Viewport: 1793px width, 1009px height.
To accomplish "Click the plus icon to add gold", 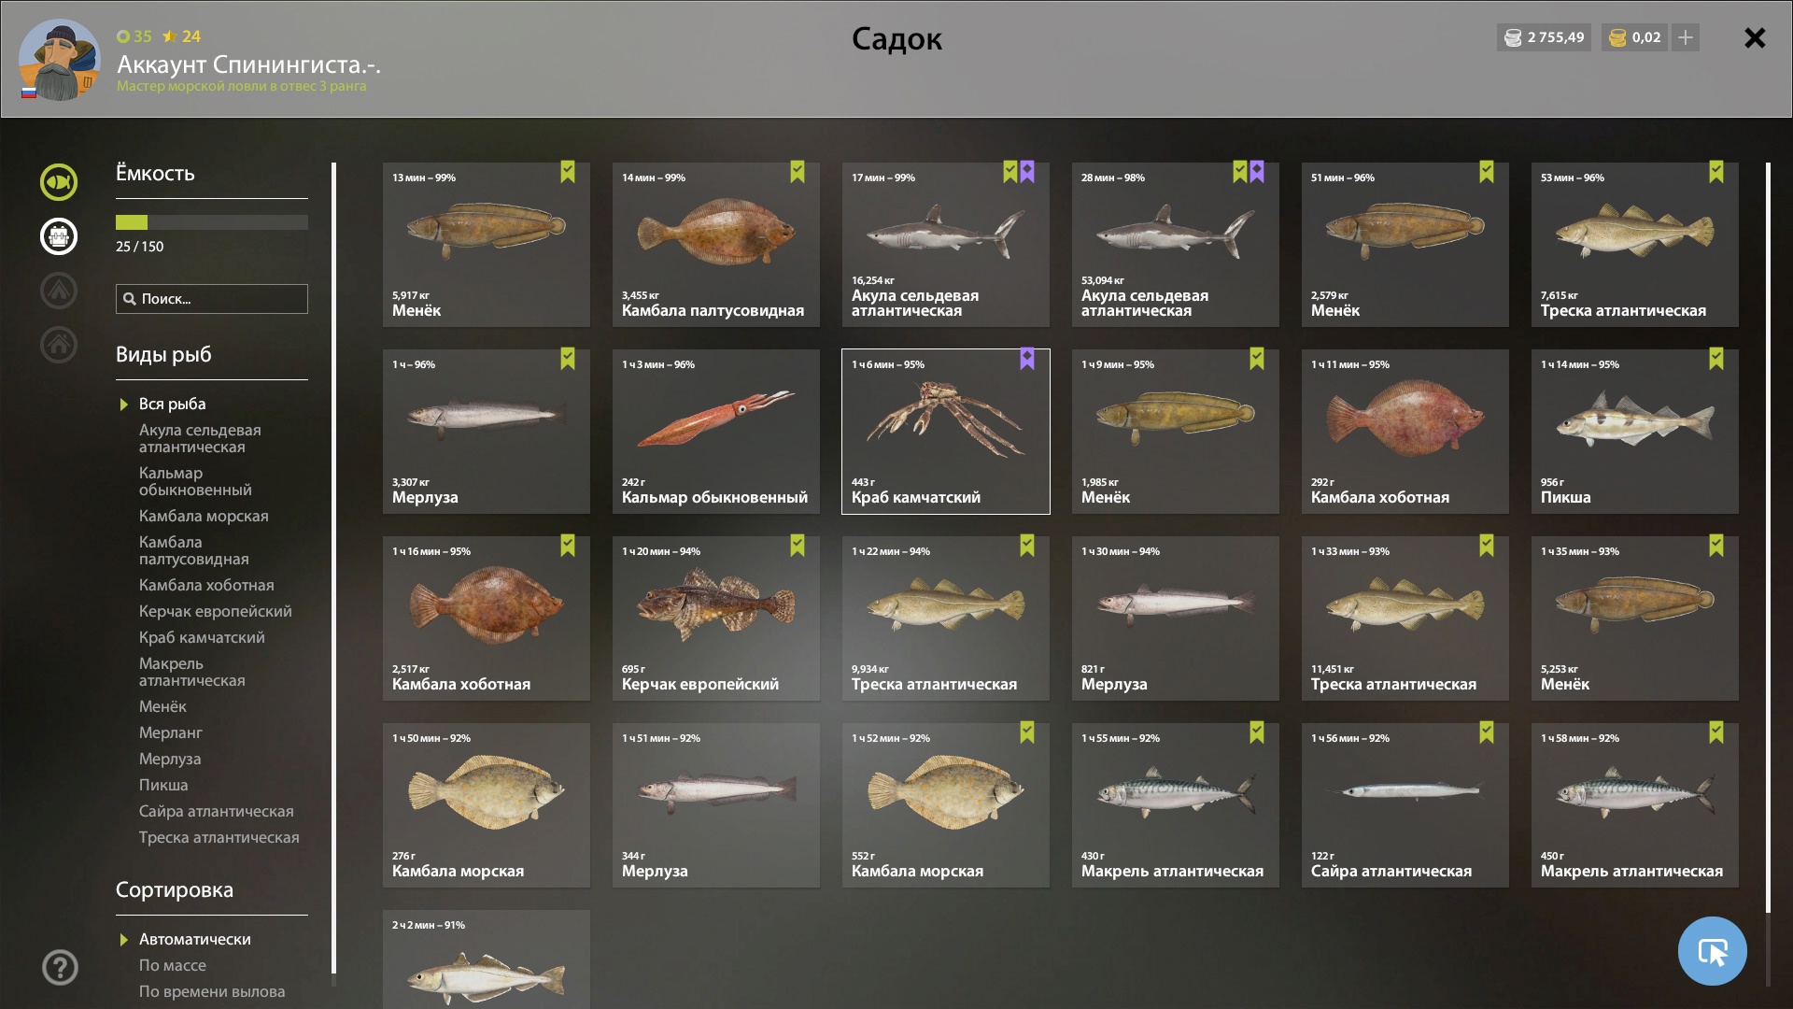I will point(1686,37).
